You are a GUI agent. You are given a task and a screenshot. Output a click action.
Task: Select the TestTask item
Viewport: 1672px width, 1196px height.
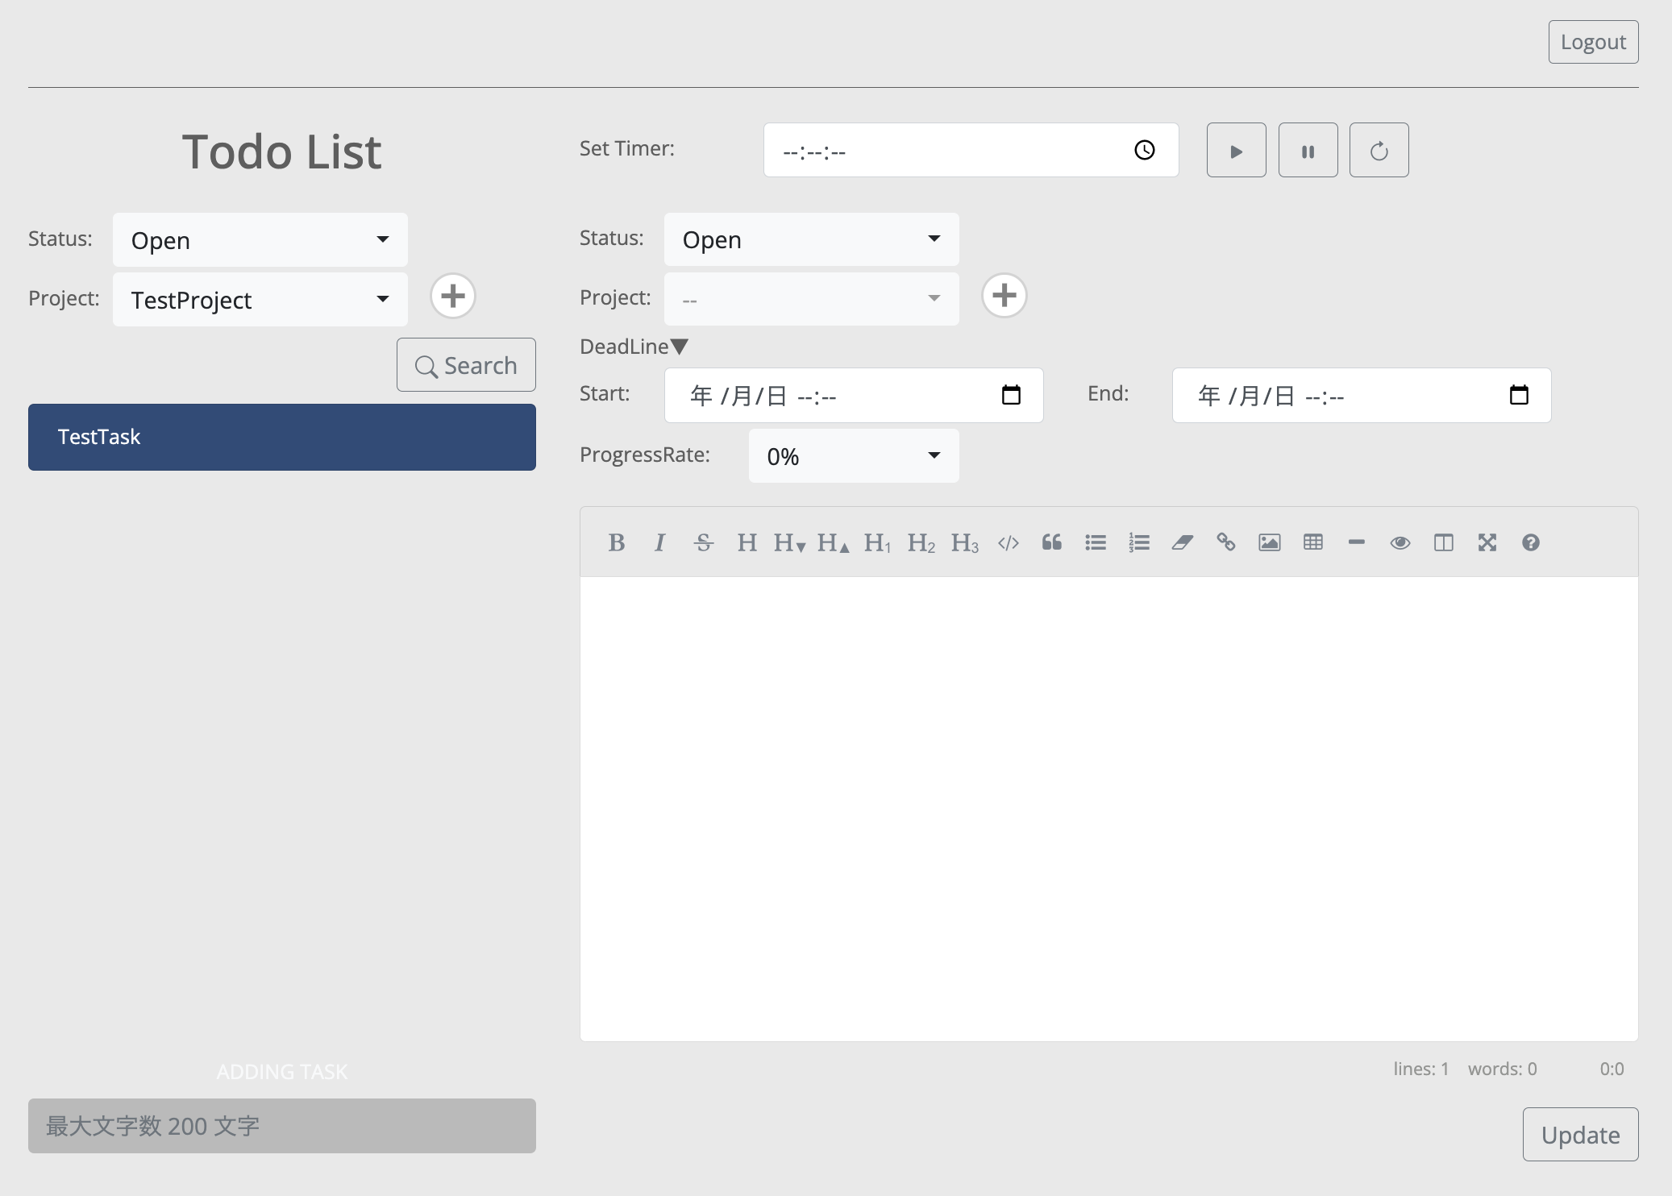click(x=281, y=437)
